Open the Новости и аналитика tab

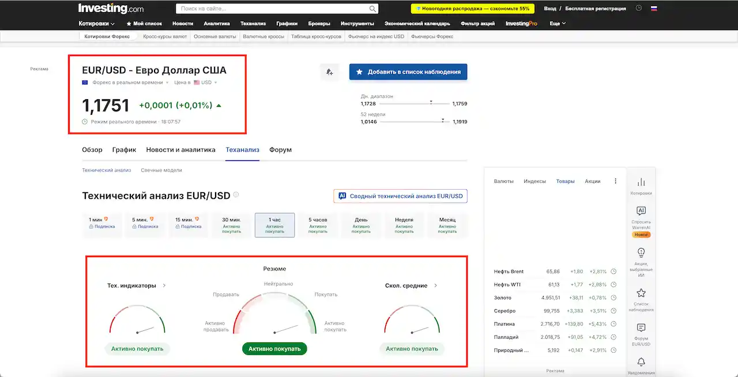180,150
